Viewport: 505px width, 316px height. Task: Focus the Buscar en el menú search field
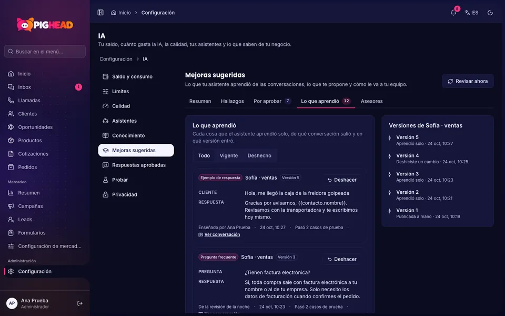point(45,51)
